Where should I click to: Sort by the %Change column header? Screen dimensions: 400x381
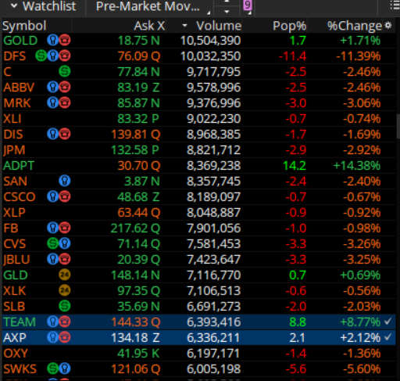tap(354, 26)
